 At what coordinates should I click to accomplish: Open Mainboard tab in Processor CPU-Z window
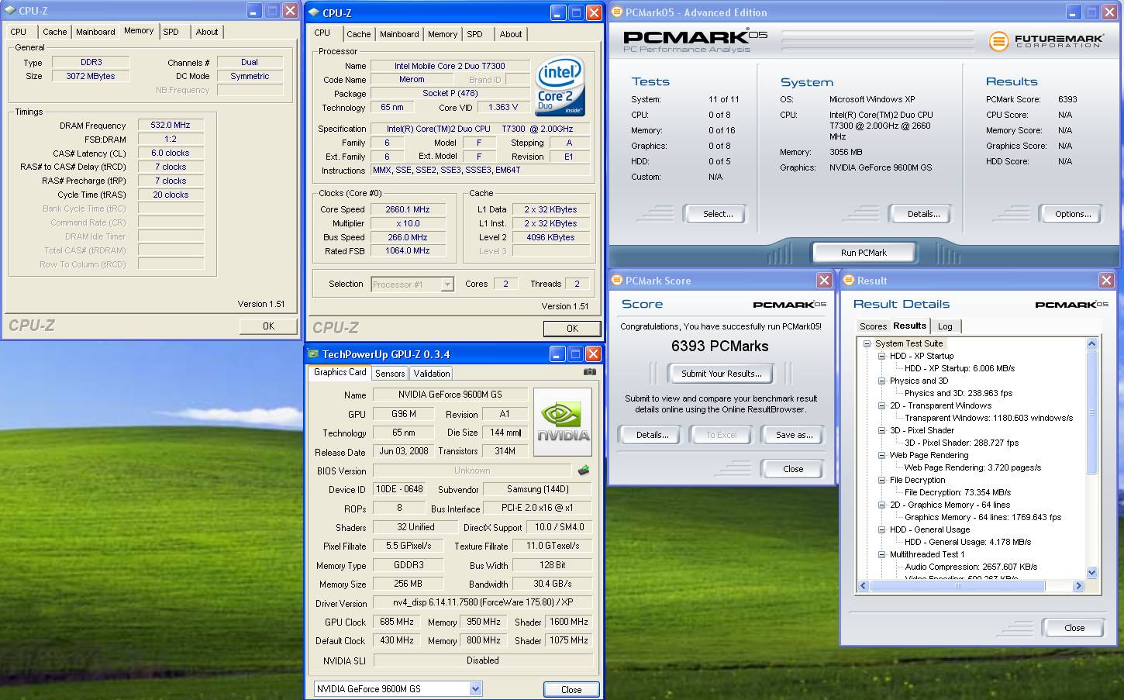(x=399, y=34)
